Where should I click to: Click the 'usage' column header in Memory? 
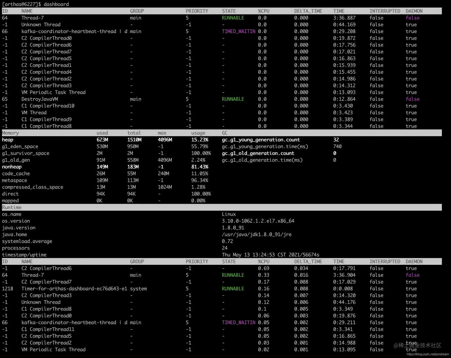tap(198, 133)
